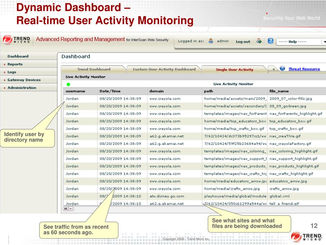Click the export icon beside Log out
The height and width of the screenshot is (245, 326).
(x=259, y=41)
